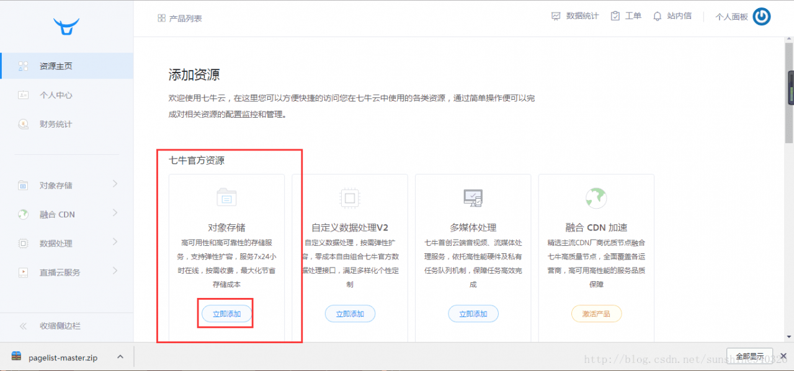Click the pagelist-master.zip file icon

coord(17,357)
